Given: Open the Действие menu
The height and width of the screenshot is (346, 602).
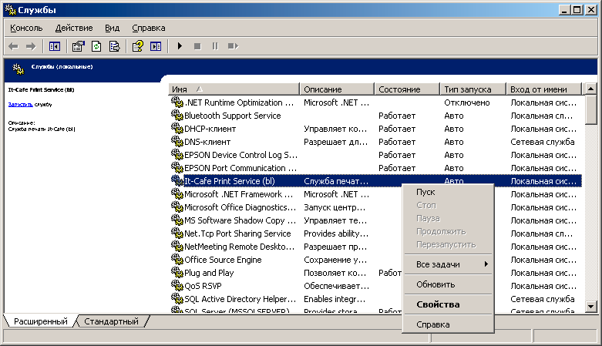Looking at the screenshot, I should coord(74,28).
